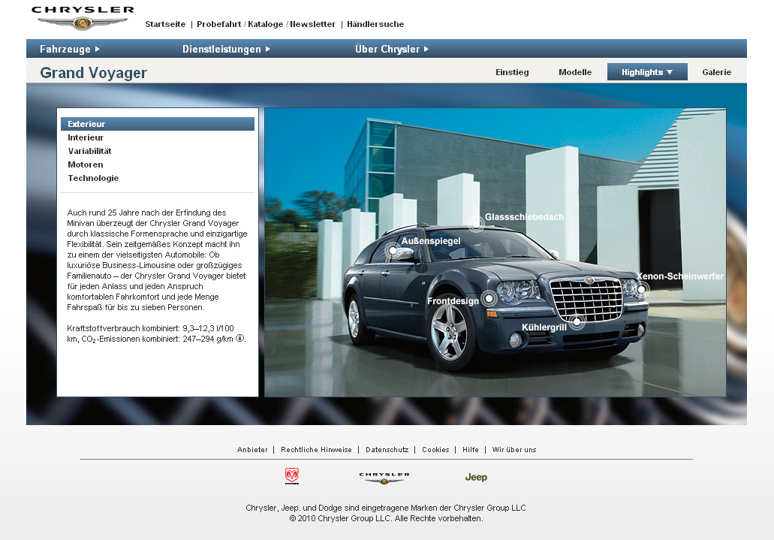This screenshot has width=774, height=540.
Task: Open the Kühlergrill hotspot on the grille
Action: coord(577,322)
